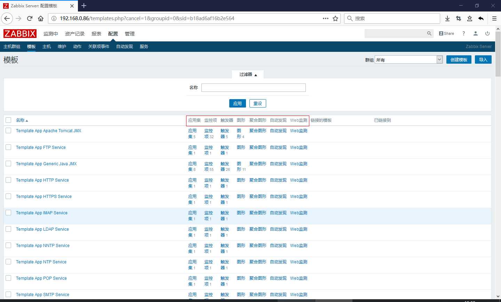Click the ZABBIX logo
Image resolution: width=501 pixels, height=302 pixels.
click(x=20, y=33)
